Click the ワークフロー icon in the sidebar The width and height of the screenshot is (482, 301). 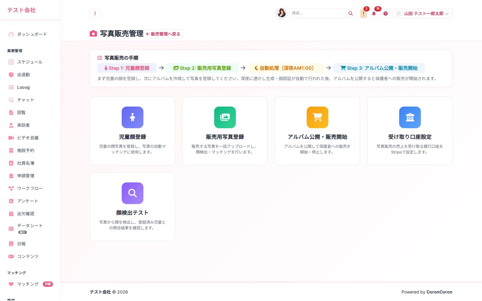coord(11,188)
